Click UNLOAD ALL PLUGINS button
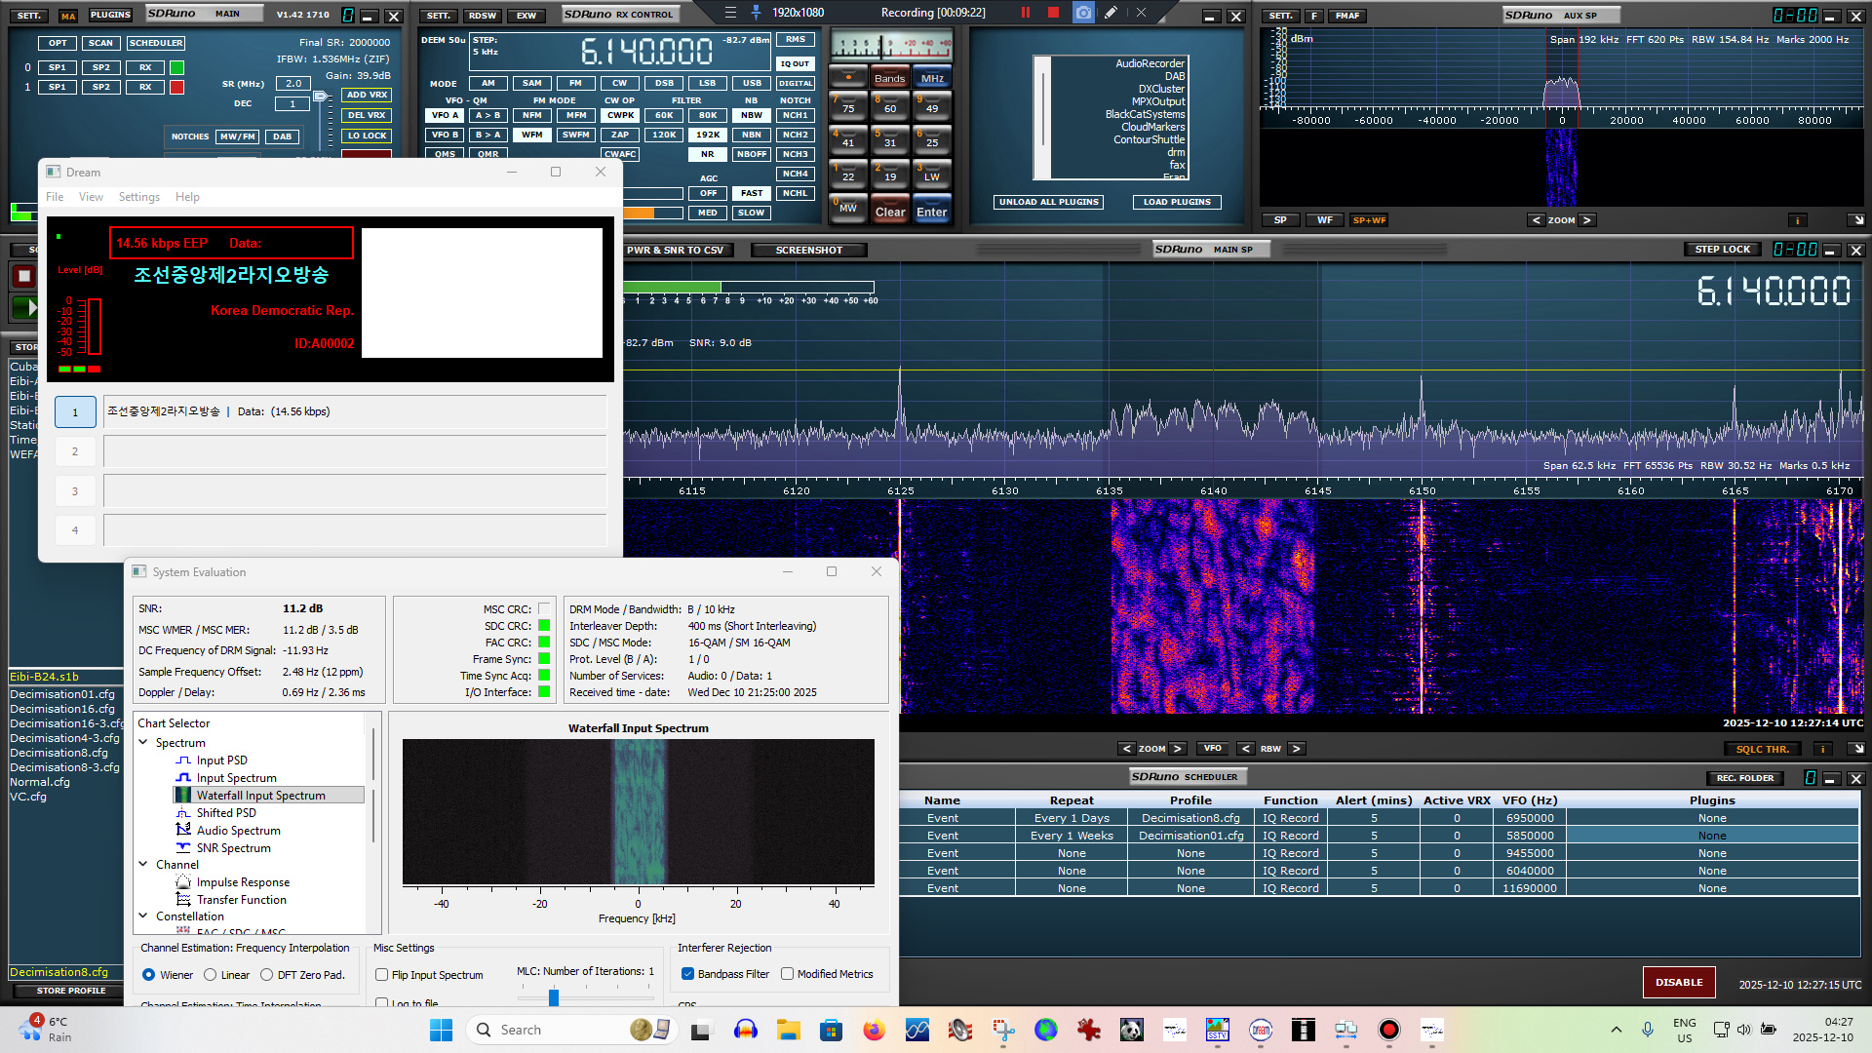 (x=1048, y=202)
